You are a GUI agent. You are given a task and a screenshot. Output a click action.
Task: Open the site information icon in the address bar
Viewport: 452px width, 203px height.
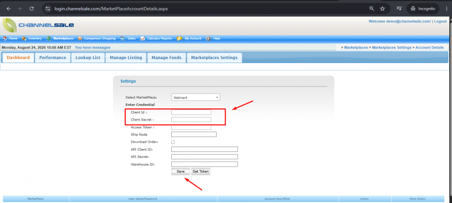coord(48,9)
